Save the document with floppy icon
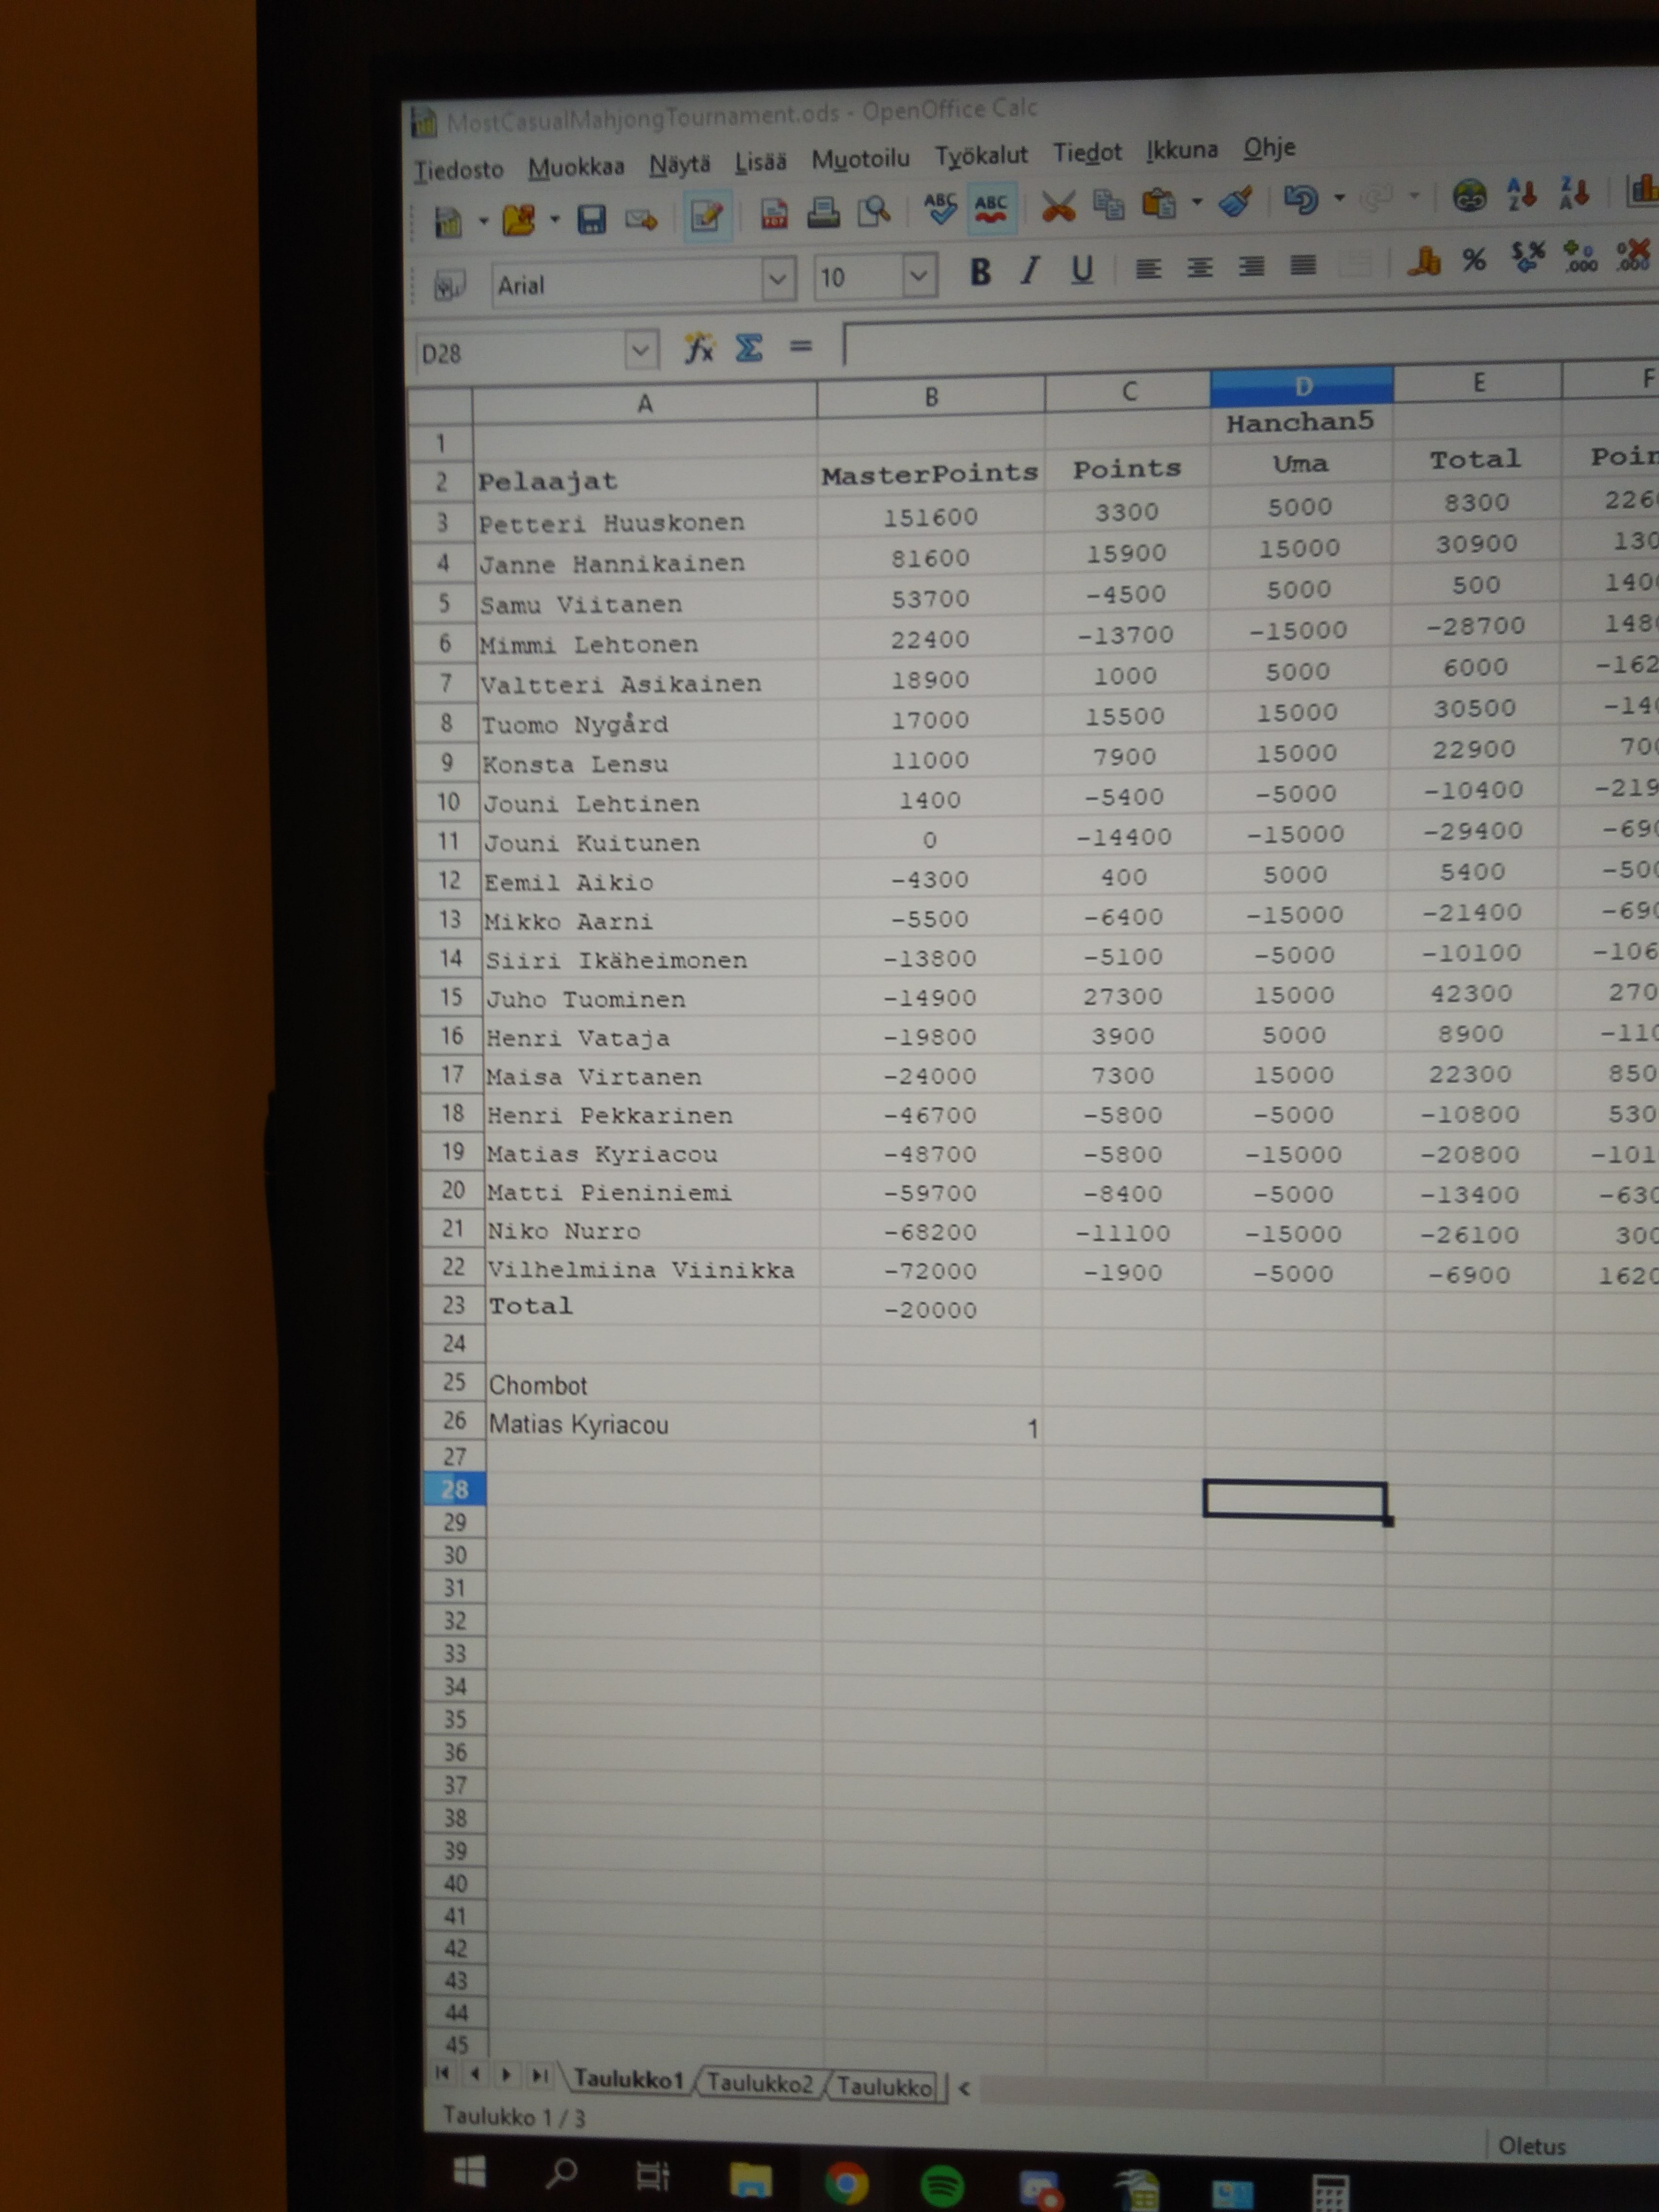 591,219
